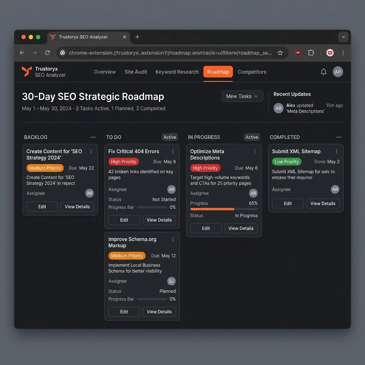Open 'Fix Critical 404 Errors' kebab menu
This screenshot has height=365, width=365.
(173, 151)
